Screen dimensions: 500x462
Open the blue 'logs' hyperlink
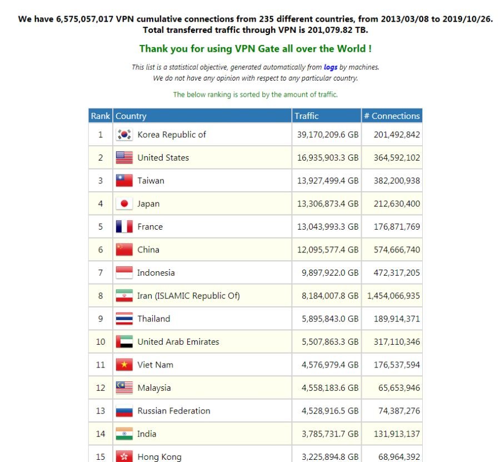pyautogui.click(x=331, y=67)
